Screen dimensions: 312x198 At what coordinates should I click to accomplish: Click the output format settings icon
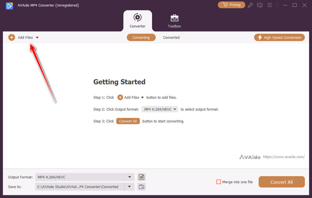pyautogui.click(x=141, y=177)
